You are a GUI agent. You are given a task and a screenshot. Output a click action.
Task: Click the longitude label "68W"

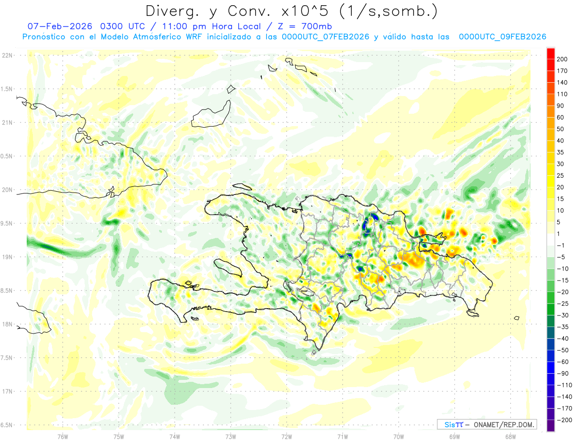click(510, 436)
